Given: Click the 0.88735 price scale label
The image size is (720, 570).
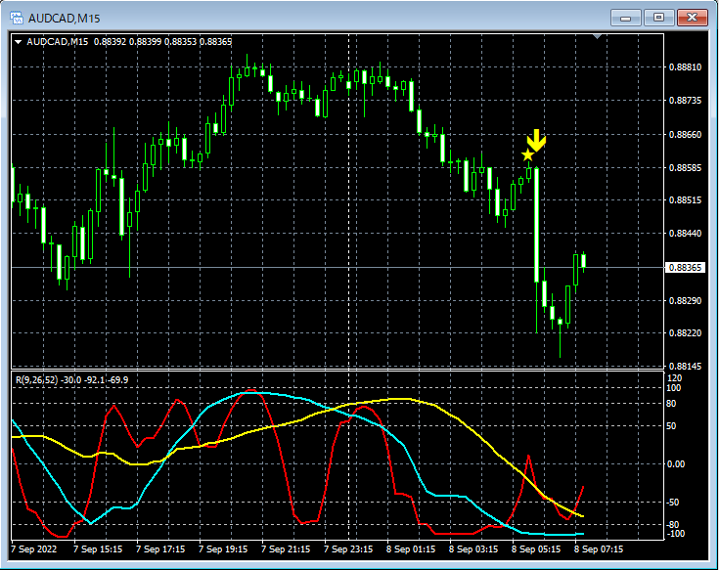Looking at the screenshot, I should pyautogui.click(x=685, y=100).
